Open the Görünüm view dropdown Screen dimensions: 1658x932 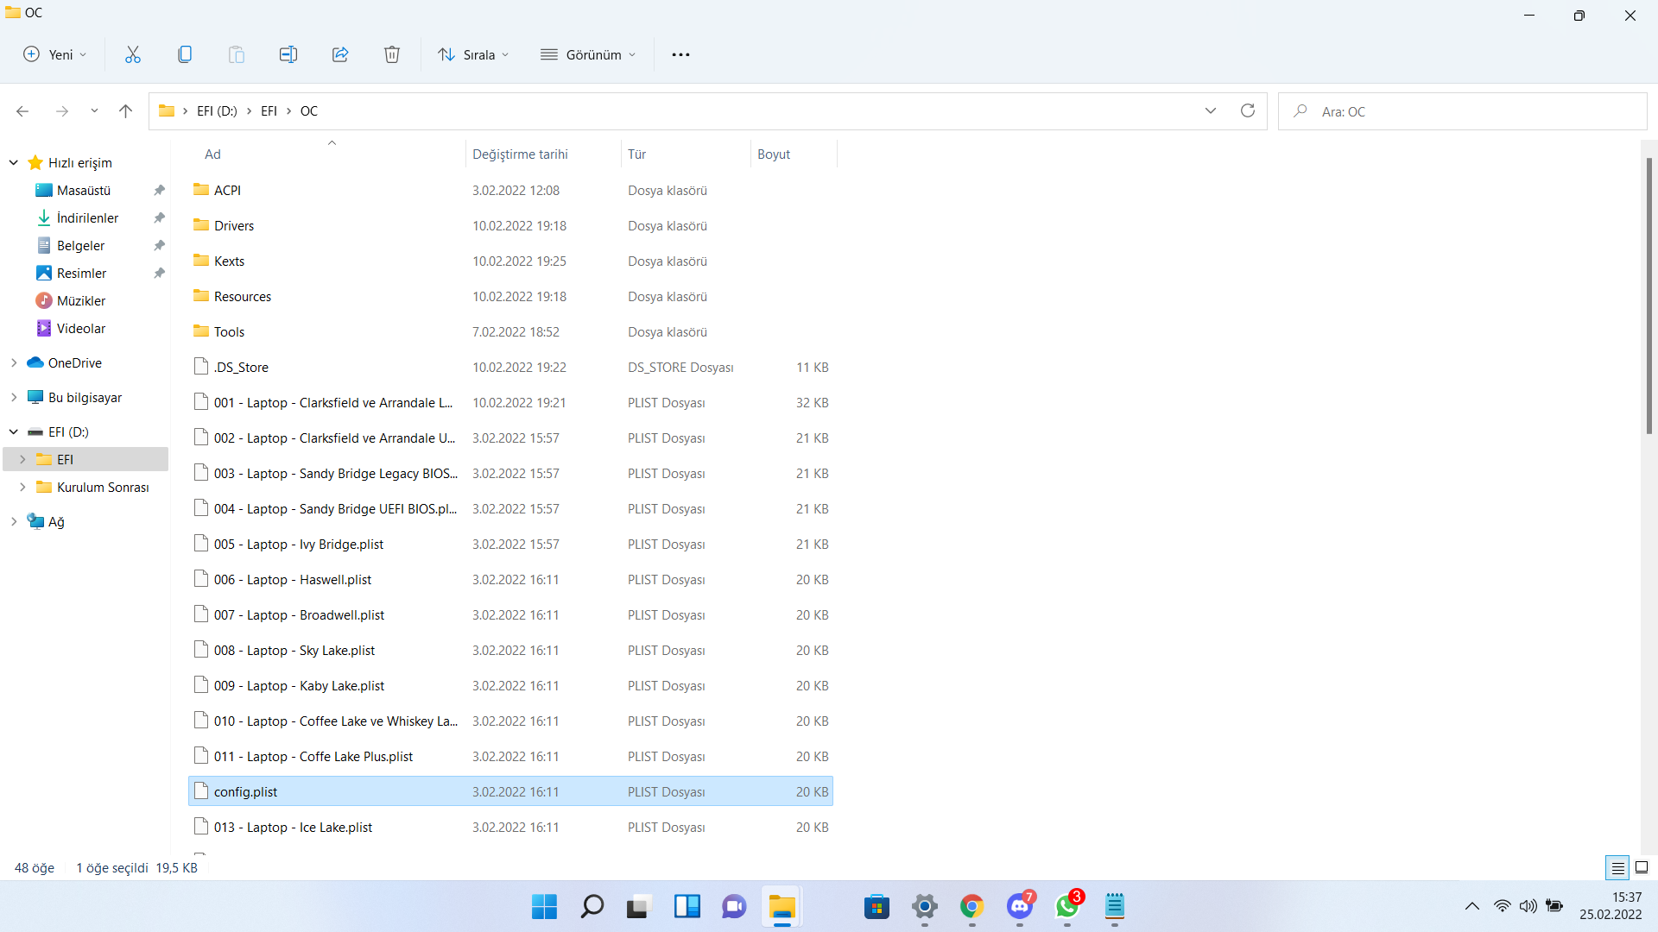pos(589,54)
